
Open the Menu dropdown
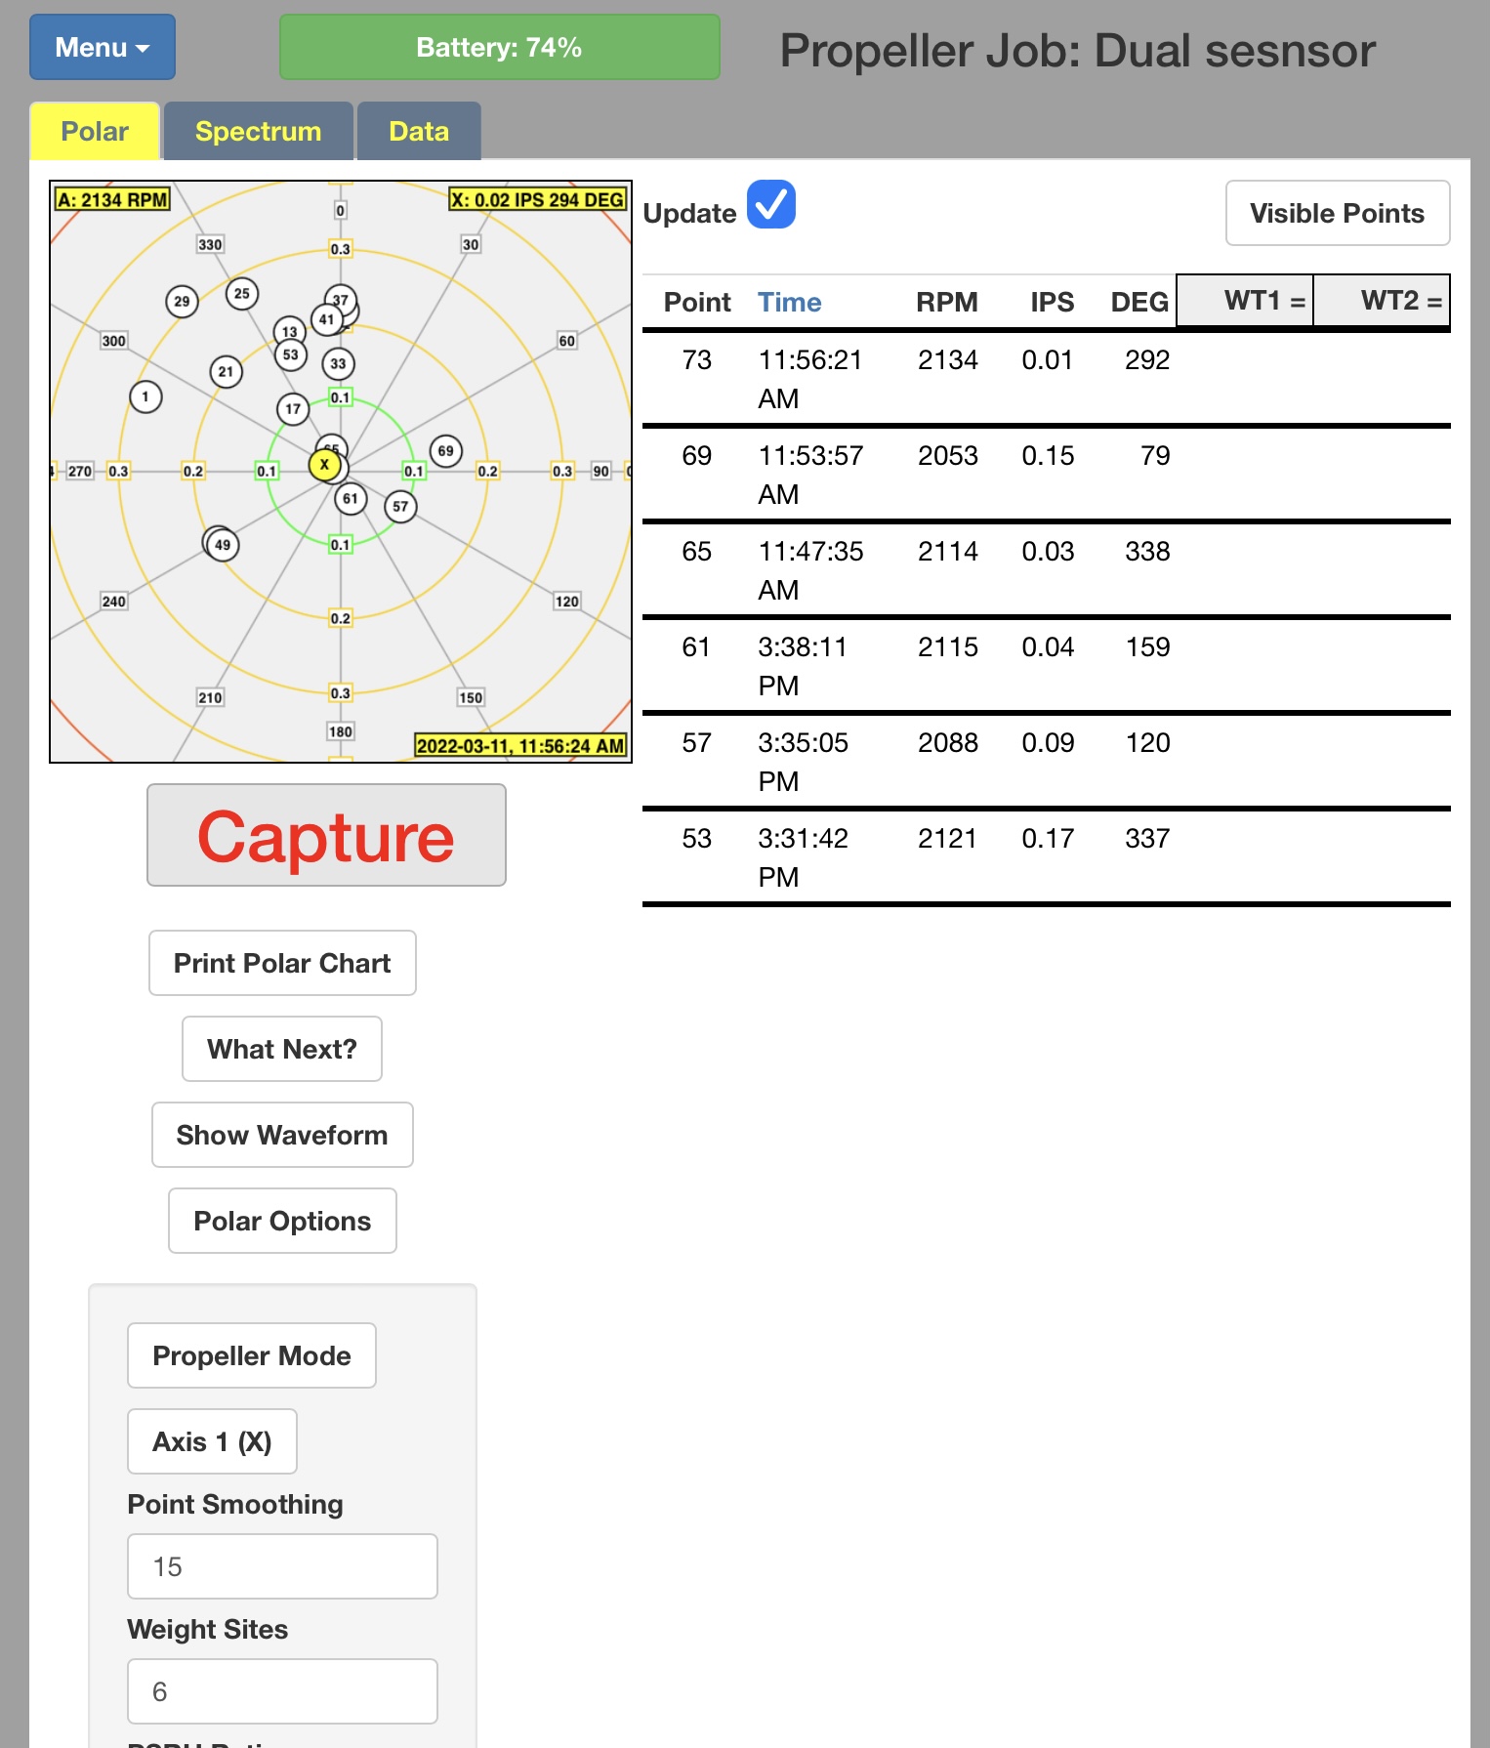[x=103, y=47]
